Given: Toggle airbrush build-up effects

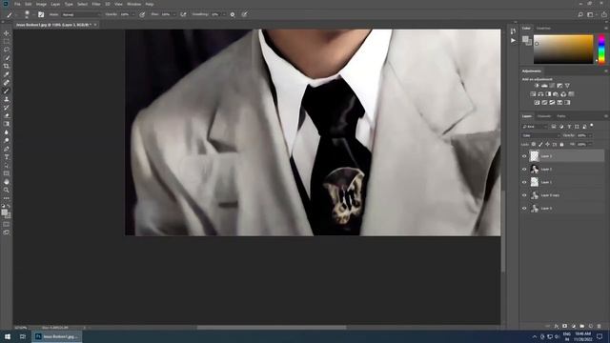Looking at the screenshot, I should point(183,14).
